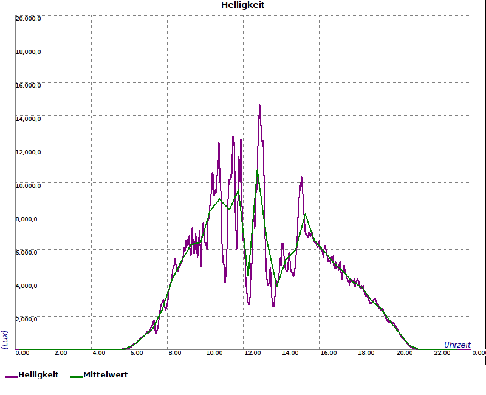Click the 0,0 origin axis value
The image size is (486, 395).
pos(22,353)
